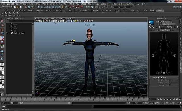Go to start of playback range

coord(158,99)
